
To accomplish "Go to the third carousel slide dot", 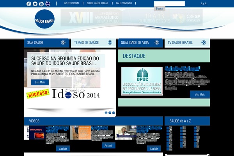I will 113,113.
